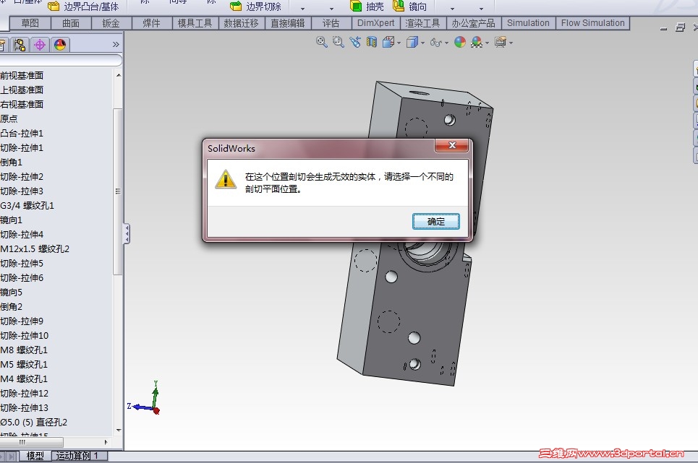
Task: Select the 边界凸台/基体 tool
Action: (x=84, y=7)
